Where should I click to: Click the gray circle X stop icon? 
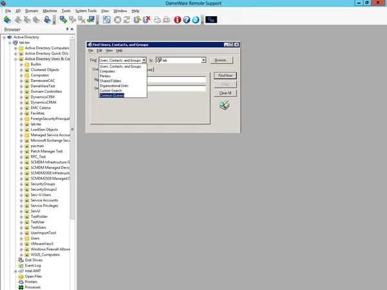(117, 20)
